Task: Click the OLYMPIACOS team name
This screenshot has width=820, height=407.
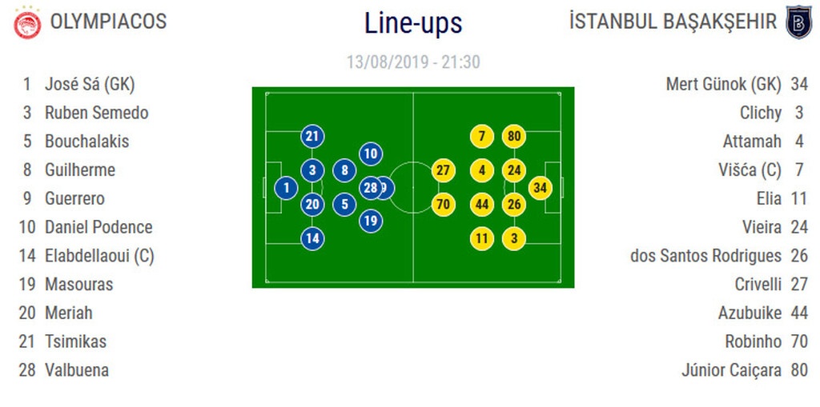Action: pos(108,22)
